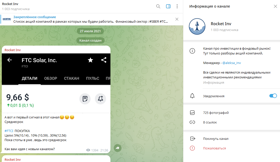Dismiss the pinned message bar

tap(177, 19)
